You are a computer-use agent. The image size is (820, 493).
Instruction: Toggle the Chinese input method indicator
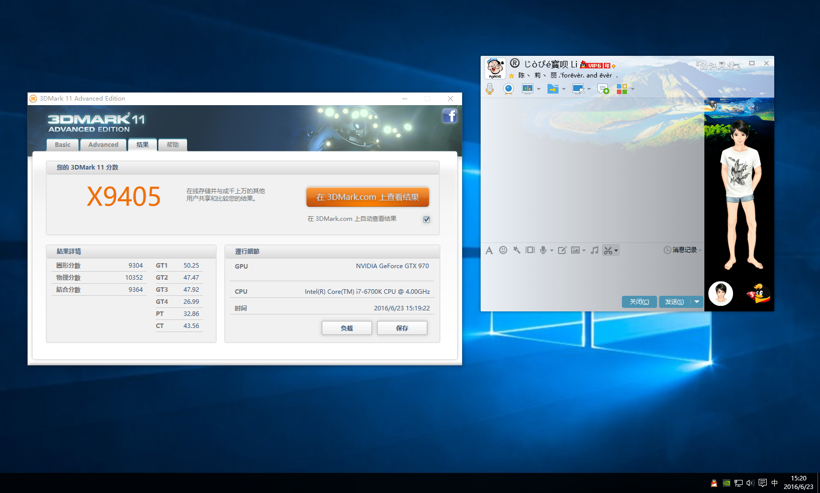pyautogui.click(x=775, y=483)
